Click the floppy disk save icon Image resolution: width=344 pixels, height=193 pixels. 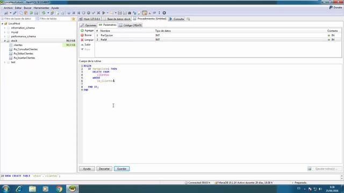[x=119, y=13]
